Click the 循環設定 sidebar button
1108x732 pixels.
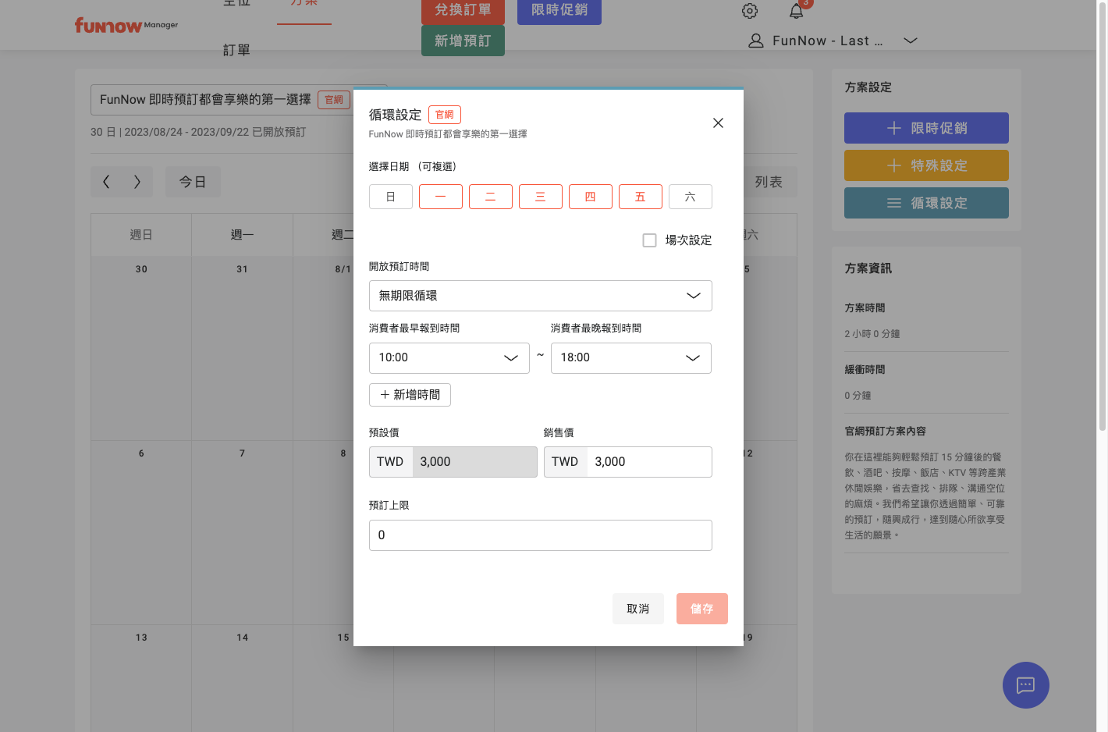(926, 203)
